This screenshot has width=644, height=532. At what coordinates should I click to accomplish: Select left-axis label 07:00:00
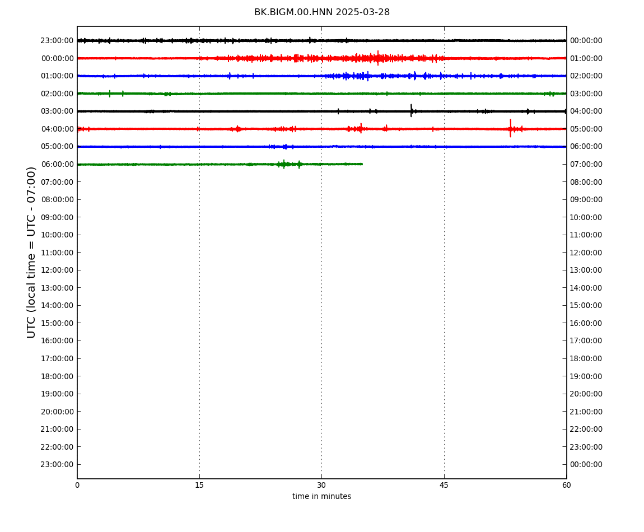[x=57, y=182]
